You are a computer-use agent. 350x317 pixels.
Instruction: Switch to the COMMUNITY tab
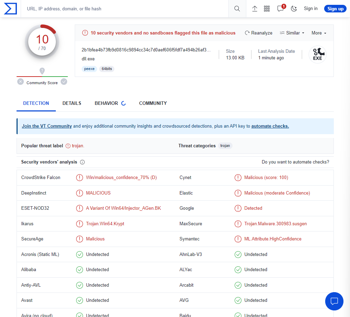pos(153,103)
